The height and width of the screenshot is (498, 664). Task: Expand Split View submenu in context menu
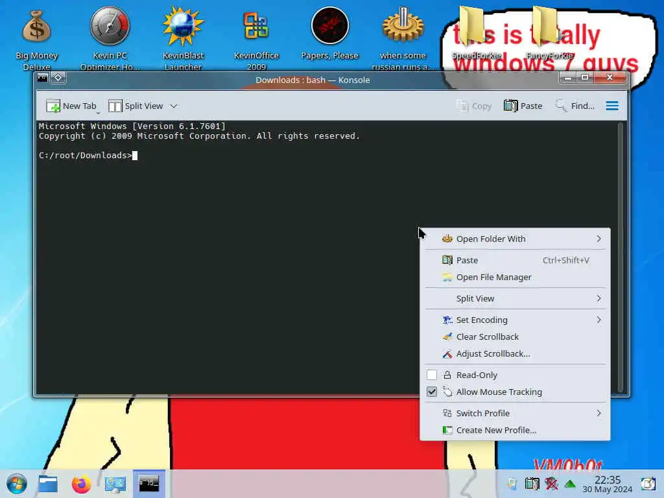pos(514,298)
